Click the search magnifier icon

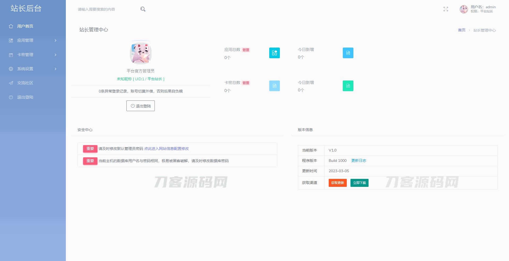[143, 9]
